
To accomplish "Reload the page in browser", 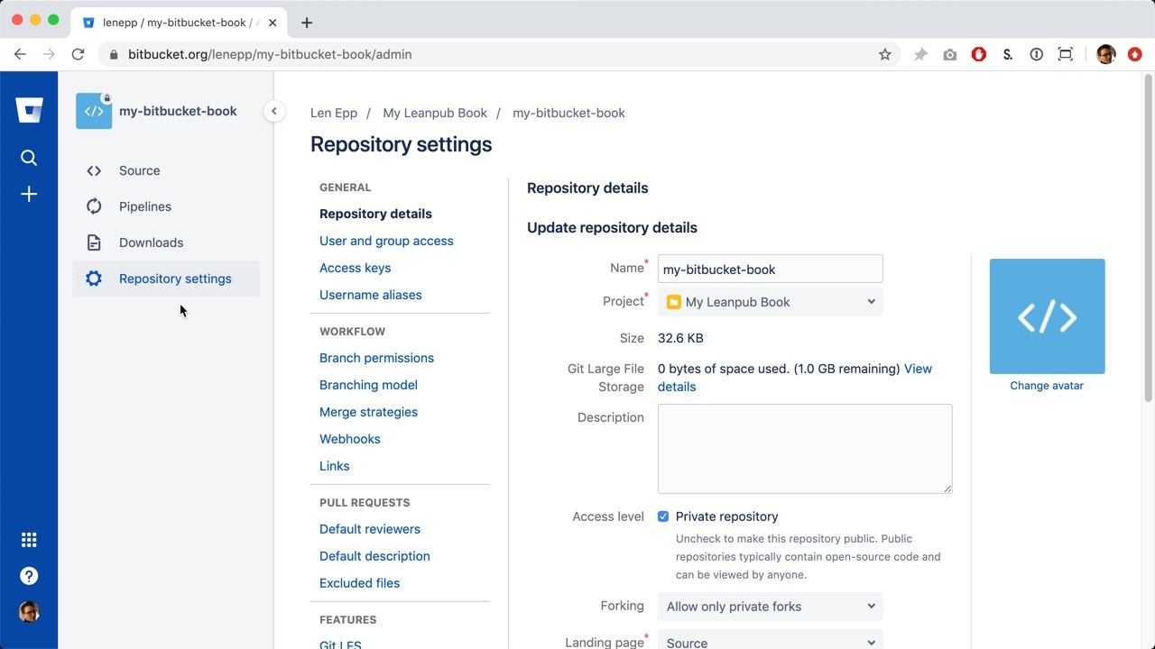I will click(78, 54).
